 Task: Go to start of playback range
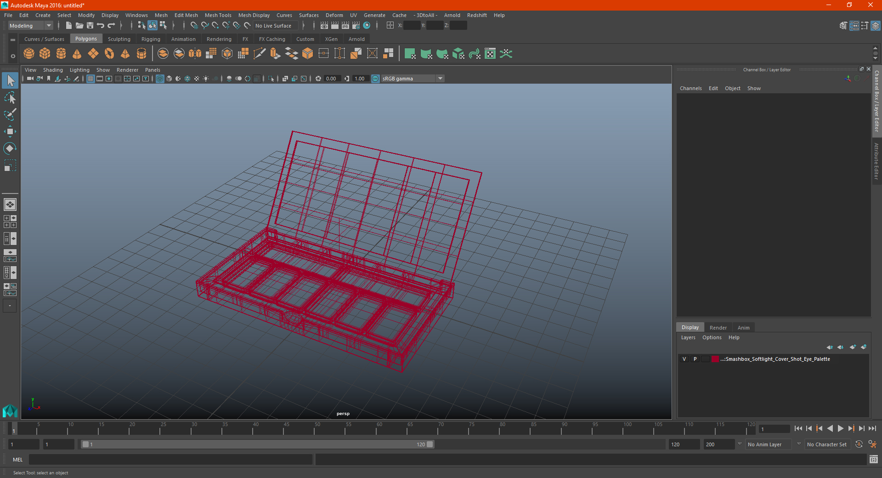(x=798, y=428)
